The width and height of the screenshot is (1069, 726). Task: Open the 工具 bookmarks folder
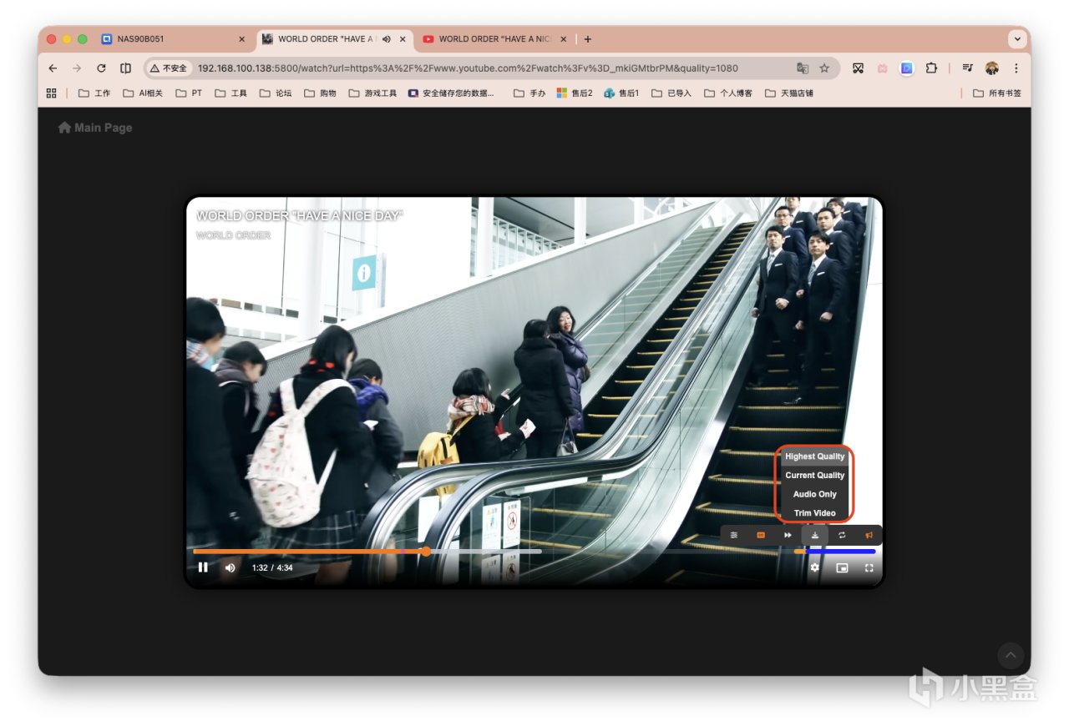(231, 93)
